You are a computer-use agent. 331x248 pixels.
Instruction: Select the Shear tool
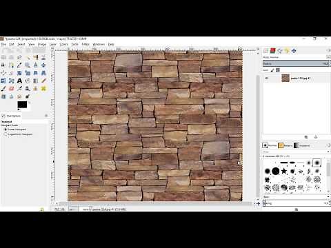(x=35, y=73)
